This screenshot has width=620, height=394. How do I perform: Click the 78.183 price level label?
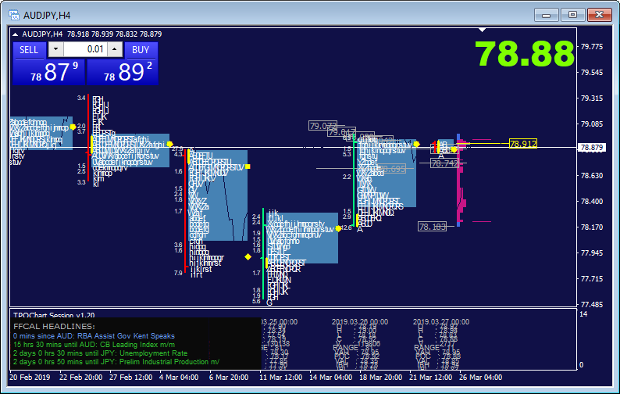pos(432,227)
